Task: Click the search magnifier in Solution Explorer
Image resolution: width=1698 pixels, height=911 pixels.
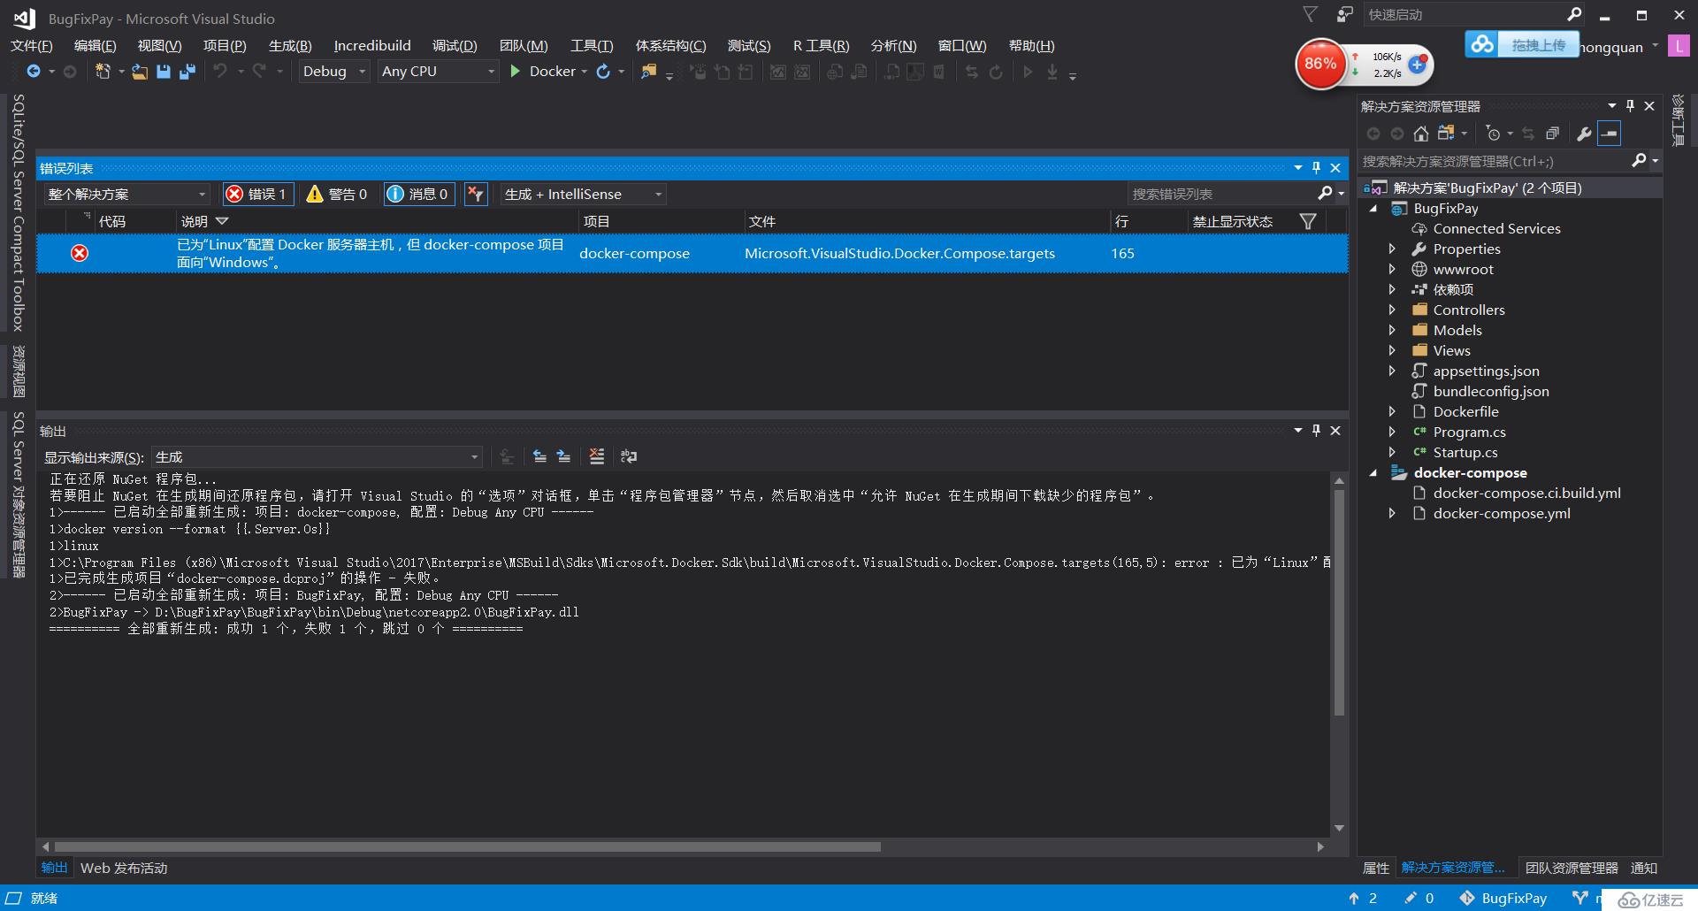Action: point(1639,160)
